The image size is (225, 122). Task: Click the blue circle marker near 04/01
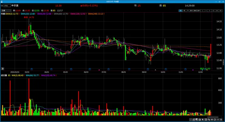point(51,69)
